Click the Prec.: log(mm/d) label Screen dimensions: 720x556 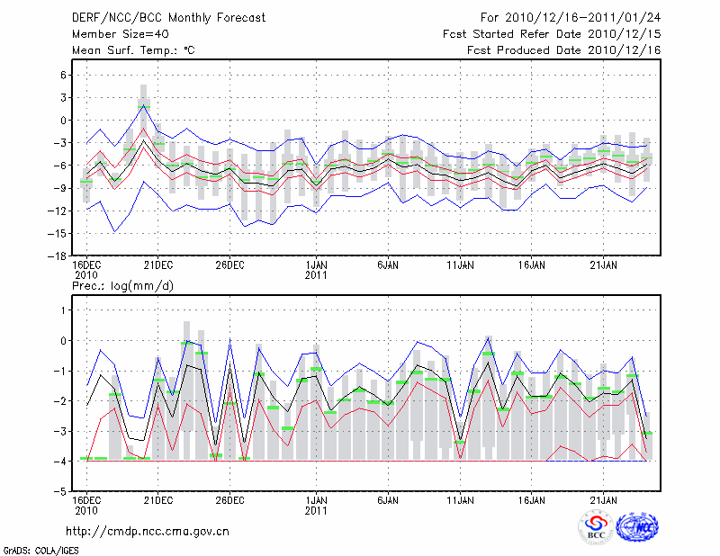[123, 286]
